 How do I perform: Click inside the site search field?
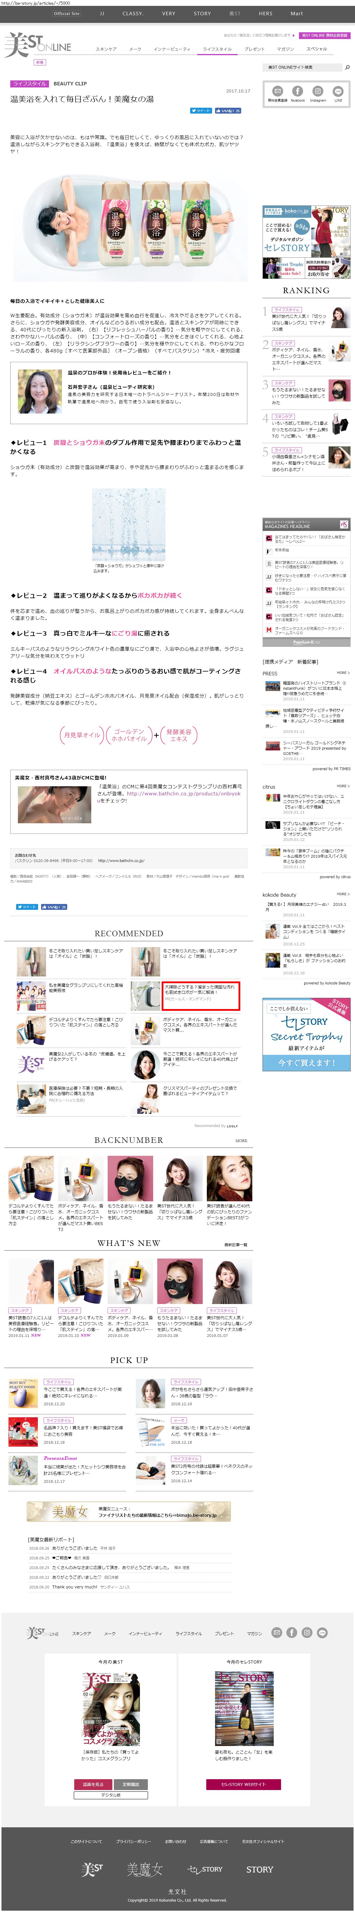pyautogui.click(x=303, y=68)
